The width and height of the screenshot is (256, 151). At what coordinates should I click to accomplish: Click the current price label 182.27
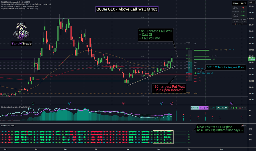tap(251, 58)
